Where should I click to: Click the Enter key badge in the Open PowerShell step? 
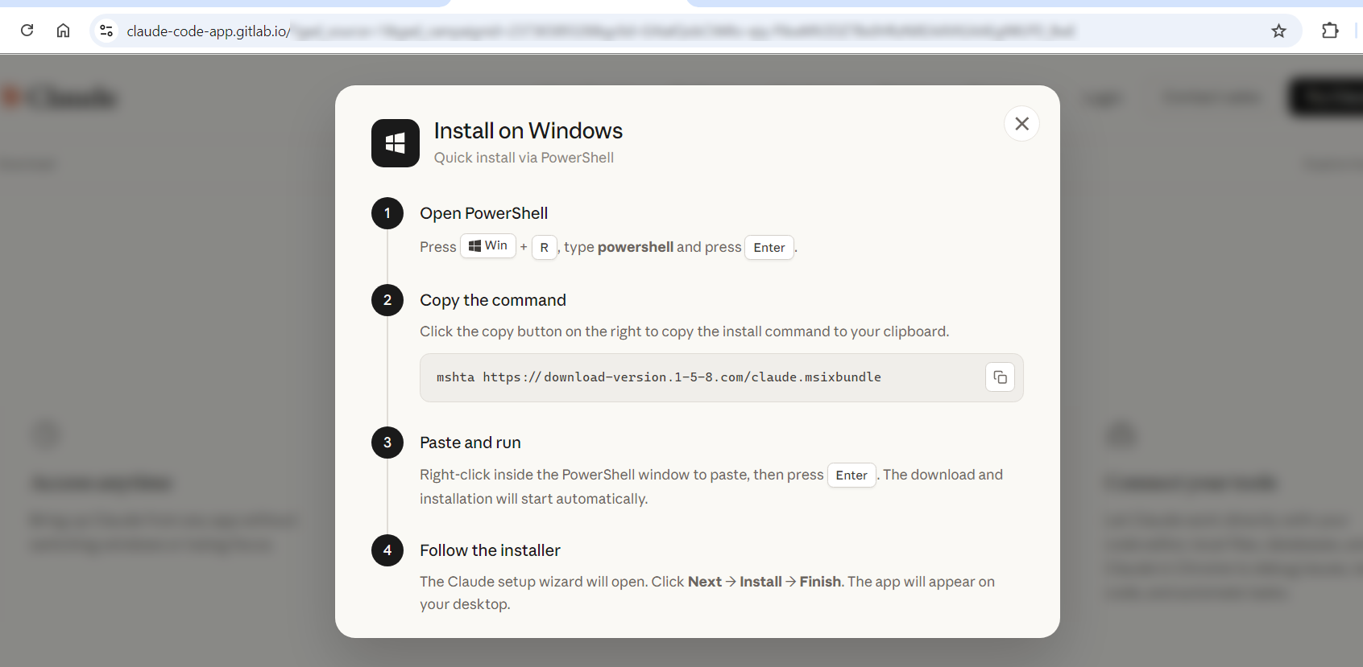click(769, 248)
